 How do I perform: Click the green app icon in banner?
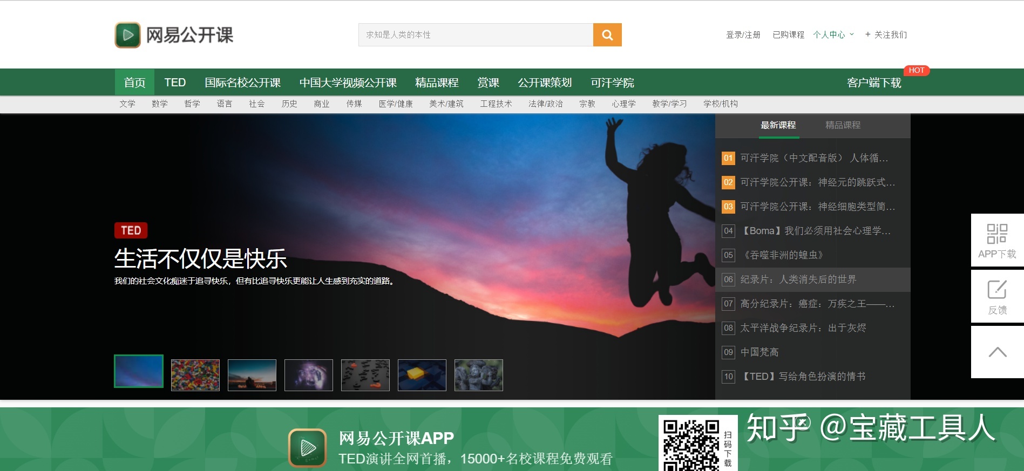pos(307,447)
